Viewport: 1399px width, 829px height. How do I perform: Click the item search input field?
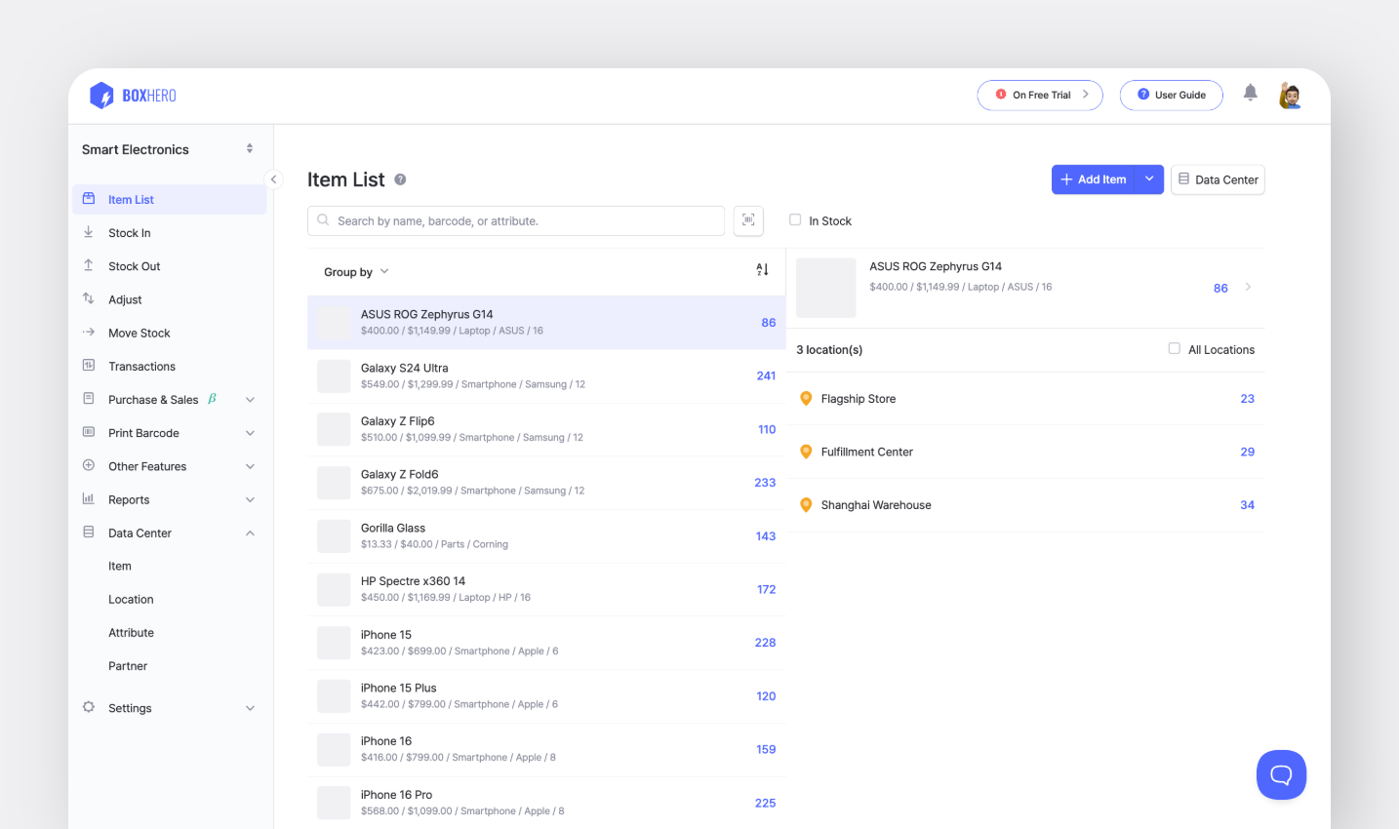coord(515,220)
